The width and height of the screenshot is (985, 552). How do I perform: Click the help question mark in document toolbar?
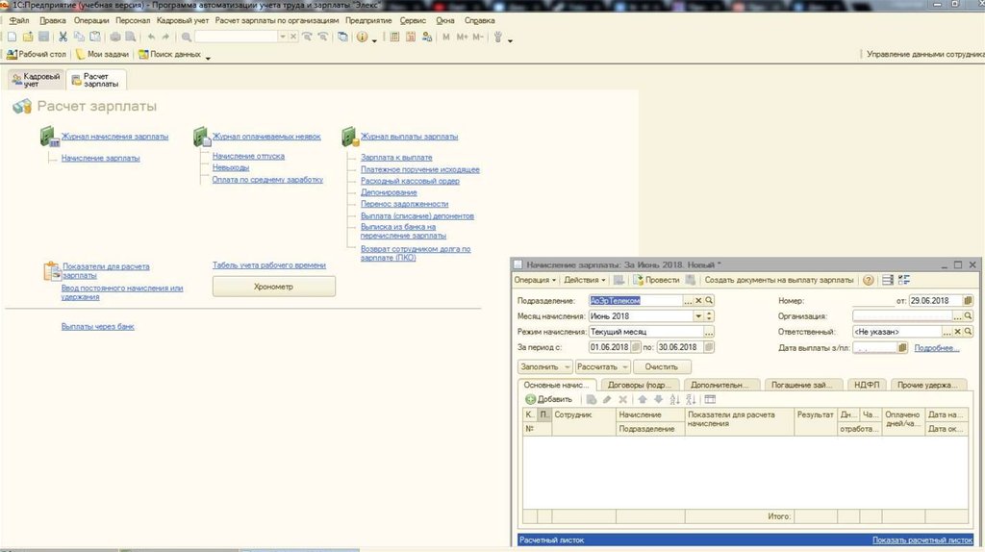tap(868, 280)
